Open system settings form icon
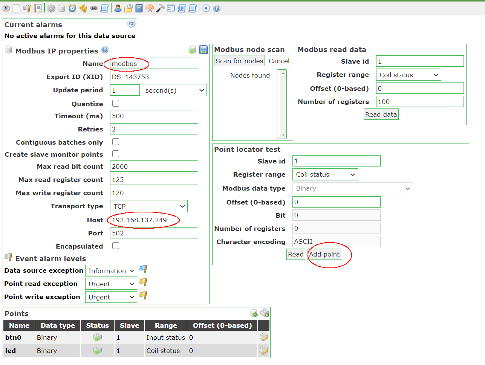The width and height of the screenshot is (485, 365). [x=171, y=8]
